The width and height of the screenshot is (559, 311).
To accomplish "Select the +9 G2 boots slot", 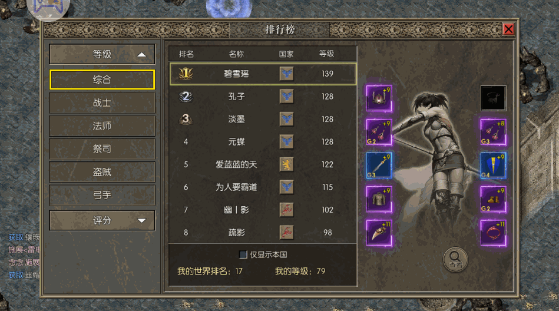I will click(493, 199).
